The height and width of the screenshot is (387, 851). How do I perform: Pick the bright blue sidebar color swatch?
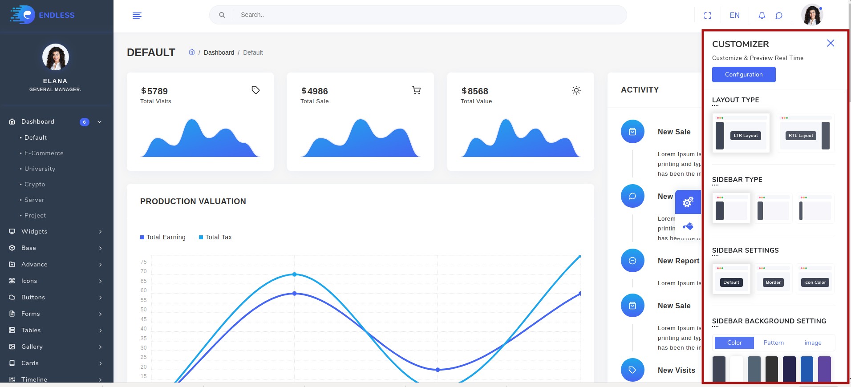[807, 369]
